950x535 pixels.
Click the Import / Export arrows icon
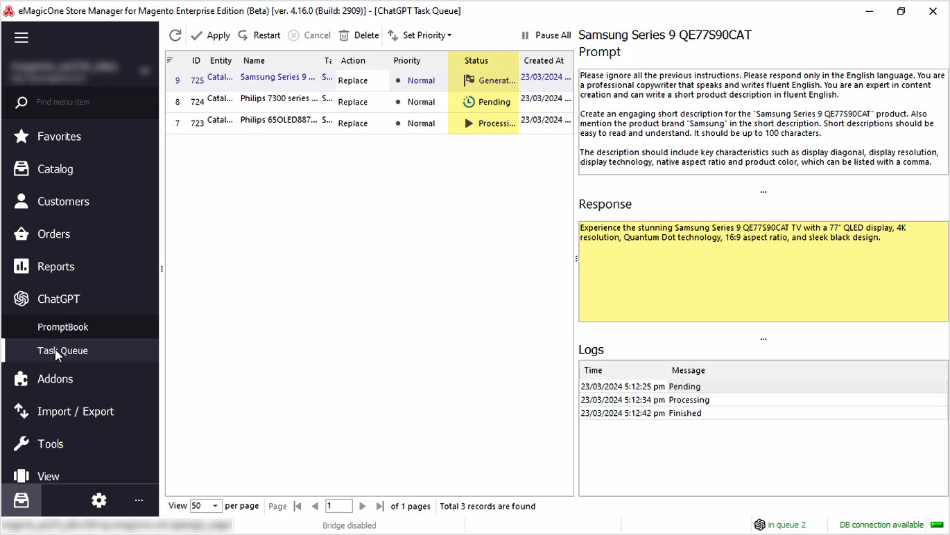coord(21,412)
